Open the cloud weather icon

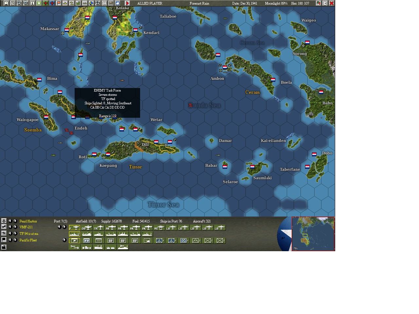pos(117,3)
